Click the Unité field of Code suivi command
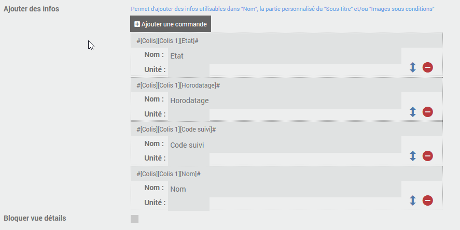This screenshot has width=460, height=230. click(189, 159)
